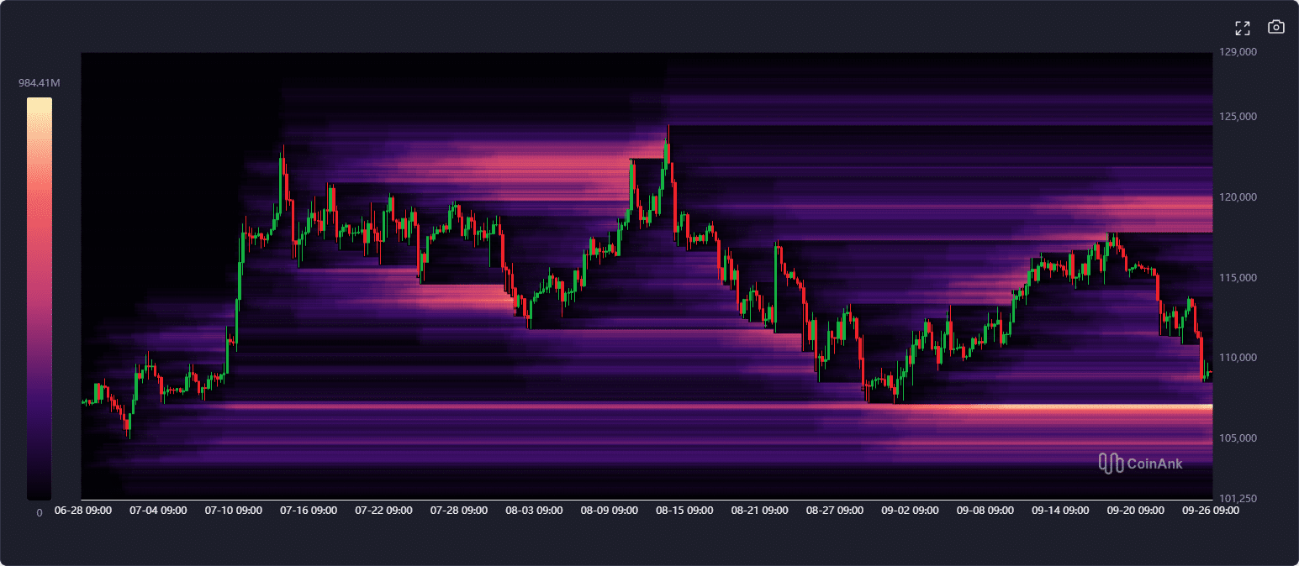Click the fullscreen expand icon
Image resolution: width=1299 pixels, height=566 pixels.
[1242, 28]
